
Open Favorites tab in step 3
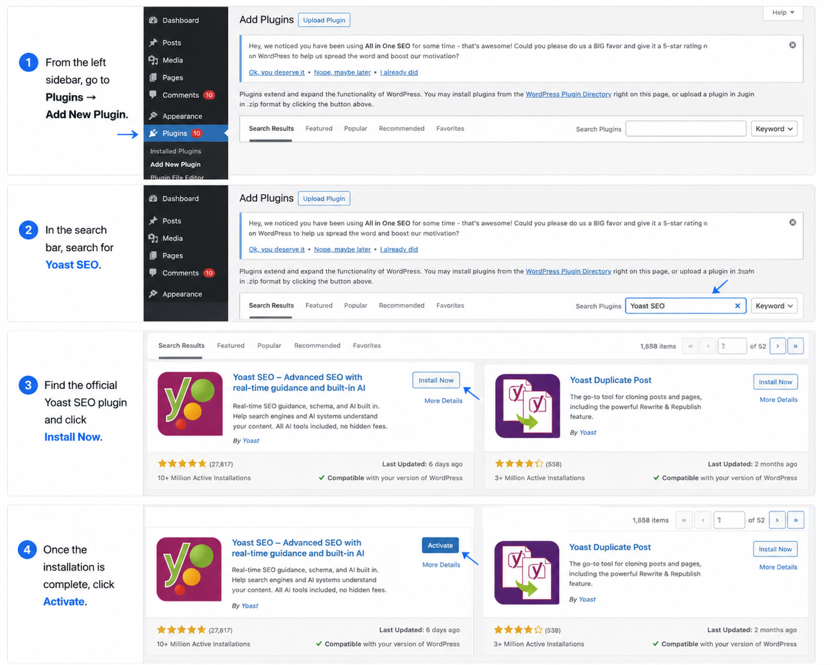(x=367, y=346)
